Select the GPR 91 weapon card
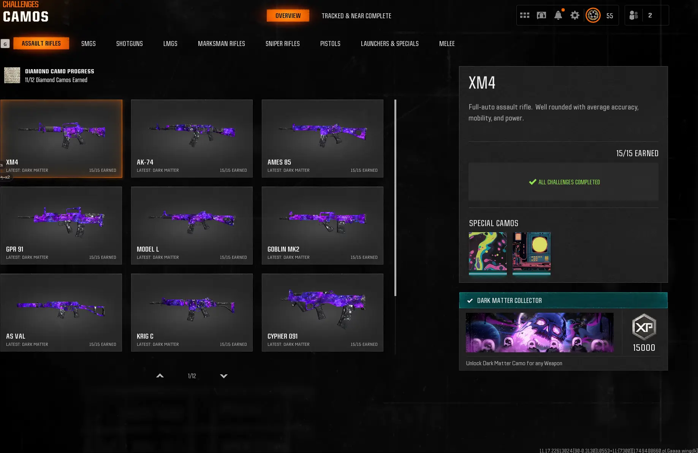 tap(61, 226)
